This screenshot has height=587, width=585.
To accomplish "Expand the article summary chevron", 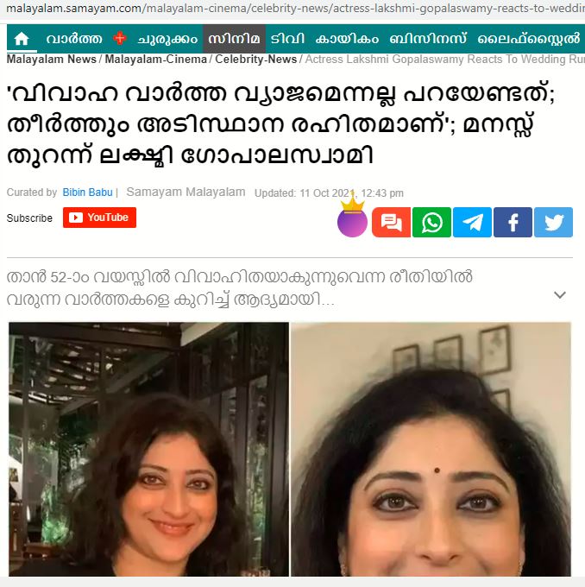I will 560,295.
